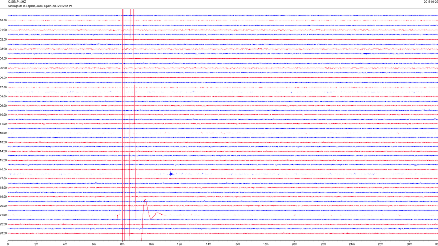Click the red damped oscillation peak near 21:30

145,200
